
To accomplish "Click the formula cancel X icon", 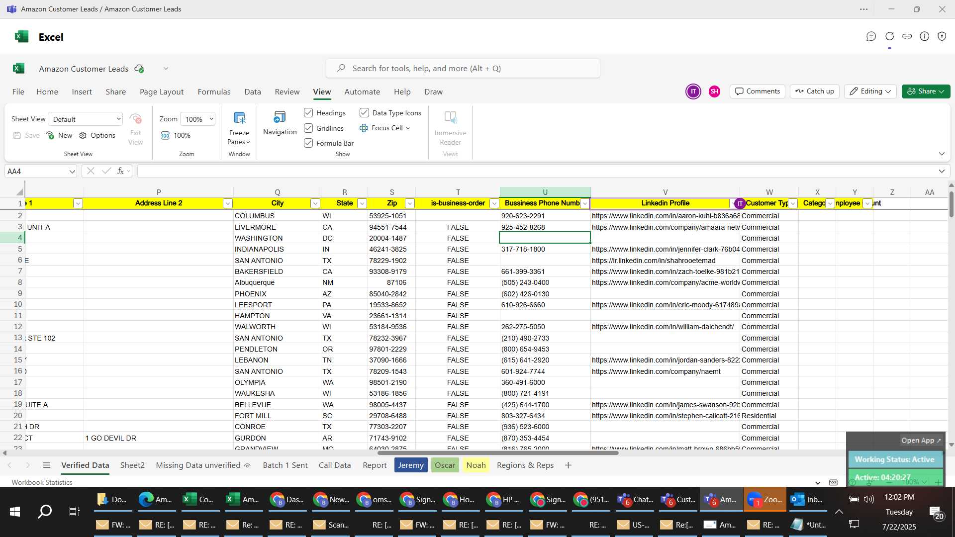I will (91, 171).
